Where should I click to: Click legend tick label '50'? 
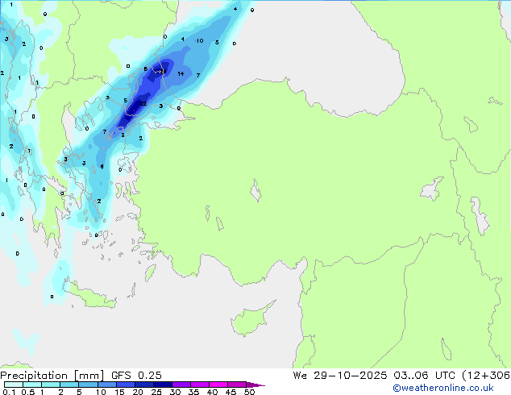(x=249, y=392)
